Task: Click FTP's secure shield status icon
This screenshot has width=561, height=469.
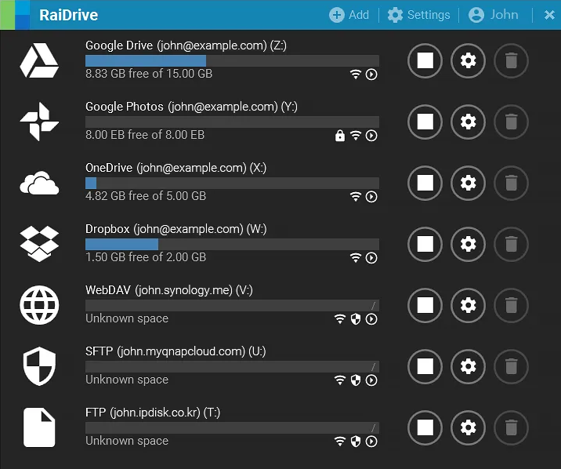Action: (x=356, y=442)
